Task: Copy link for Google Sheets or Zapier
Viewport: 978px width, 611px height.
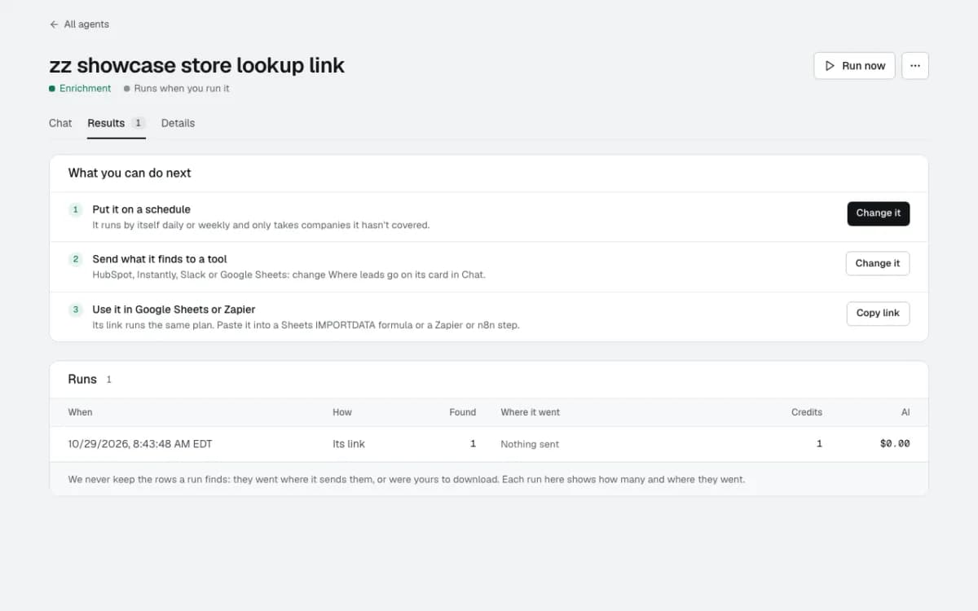Action: click(878, 314)
